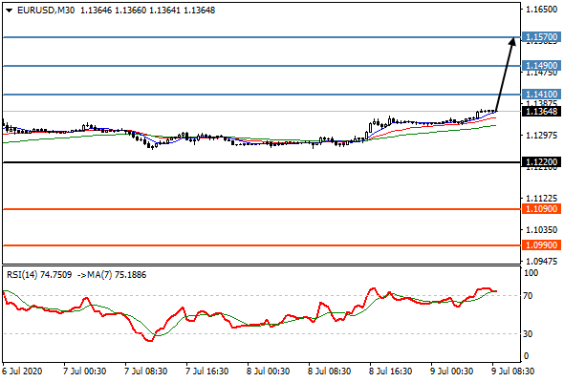564x382 pixels.
Task: Click the 7 Jul 08:30 time label
Action: click(145, 371)
